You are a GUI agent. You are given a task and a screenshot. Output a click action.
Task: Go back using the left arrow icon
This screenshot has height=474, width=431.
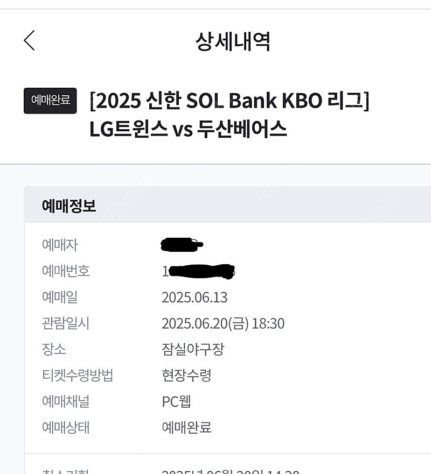[29, 40]
